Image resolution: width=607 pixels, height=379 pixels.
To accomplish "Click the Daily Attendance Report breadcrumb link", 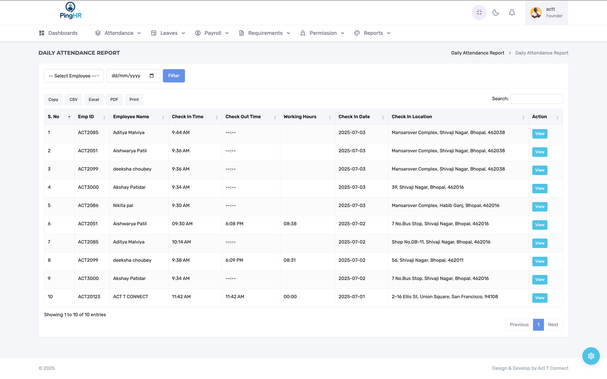I will (x=478, y=53).
